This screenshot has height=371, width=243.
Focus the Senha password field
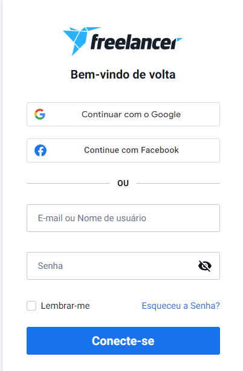pos(123,266)
